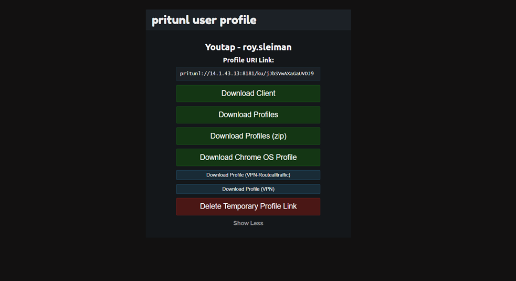Click the "pritunl user profile" header title
Image resolution: width=516 pixels, height=281 pixels.
click(204, 20)
